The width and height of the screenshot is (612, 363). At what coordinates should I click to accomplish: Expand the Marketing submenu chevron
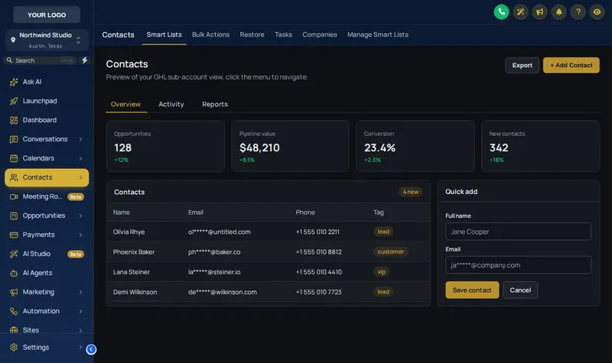tap(81, 292)
